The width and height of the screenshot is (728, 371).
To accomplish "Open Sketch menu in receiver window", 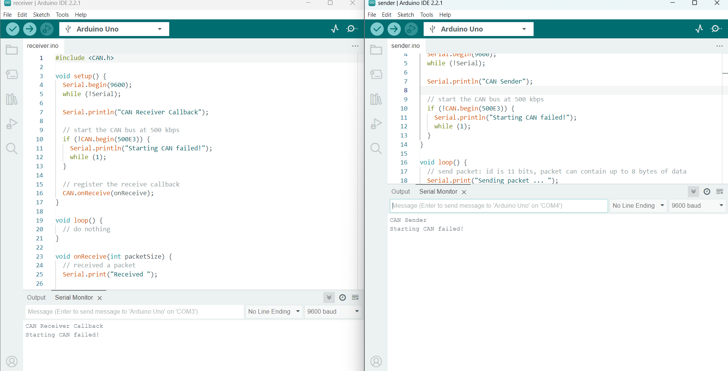I will pyautogui.click(x=41, y=15).
